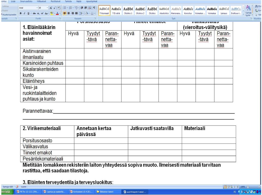
Task: Open the Apuohjelmat tab
Action: point(92,1)
